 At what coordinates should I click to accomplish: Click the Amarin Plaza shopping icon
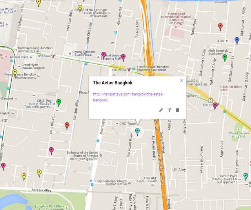coord(31,57)
